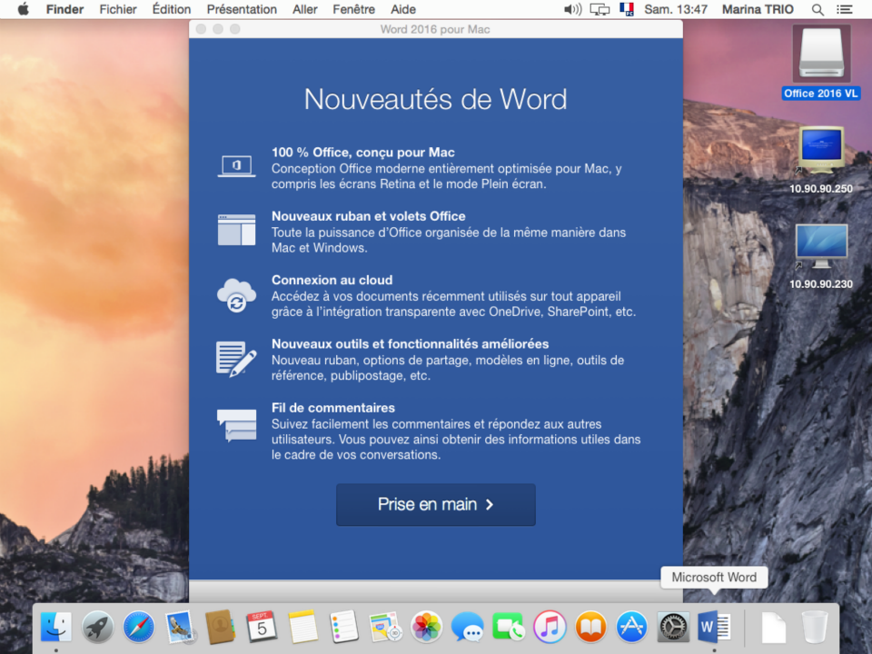Open System Preferences gear icon
Screen dimensions: 872x654
pos(673,627)
